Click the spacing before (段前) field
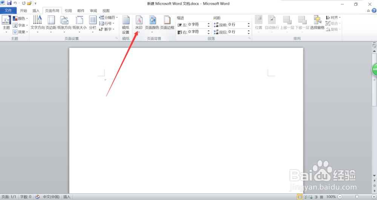This screenshot has width=377, height=200. (237, 24)
